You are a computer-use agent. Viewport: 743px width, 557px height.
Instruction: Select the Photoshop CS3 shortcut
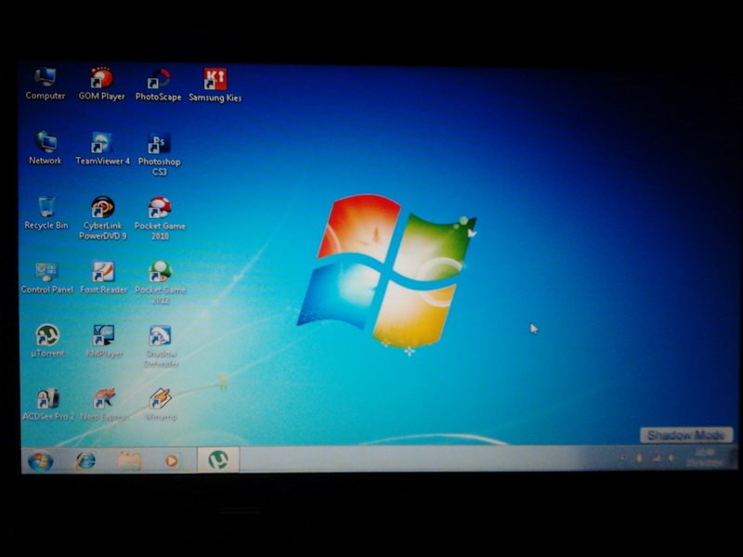click(x=159, y=154)
